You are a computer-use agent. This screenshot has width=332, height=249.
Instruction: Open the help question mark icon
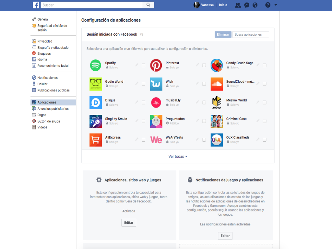point(268,5)
